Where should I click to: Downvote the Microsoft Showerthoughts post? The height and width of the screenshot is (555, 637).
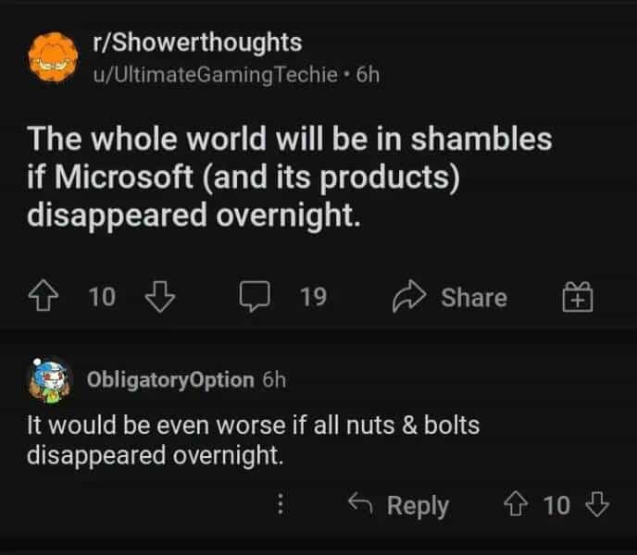pos(161,298)
